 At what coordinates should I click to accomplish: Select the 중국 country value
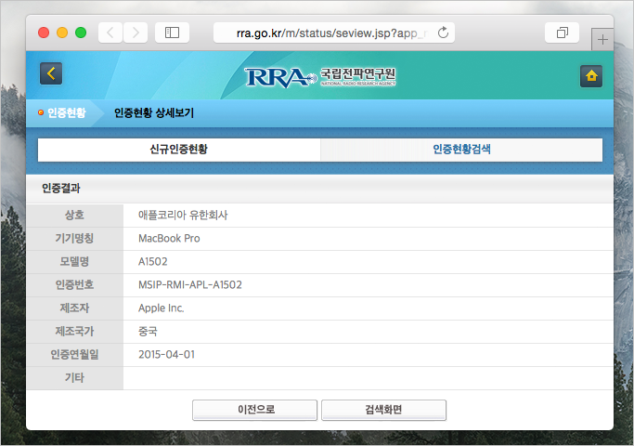(148, 332)
